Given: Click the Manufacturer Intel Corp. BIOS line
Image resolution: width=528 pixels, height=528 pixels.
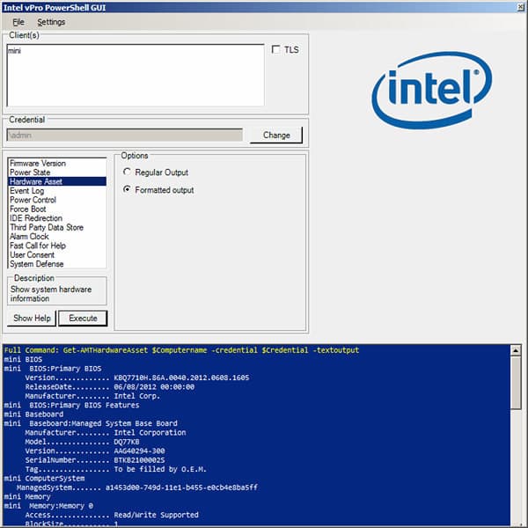Looking at the screenshot, I should pos(92,396).
